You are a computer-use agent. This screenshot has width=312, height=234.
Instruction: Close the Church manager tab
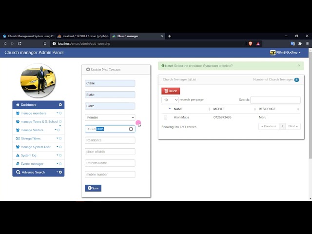162,36
